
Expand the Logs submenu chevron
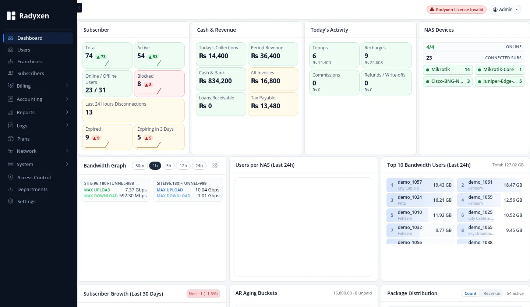67,126
